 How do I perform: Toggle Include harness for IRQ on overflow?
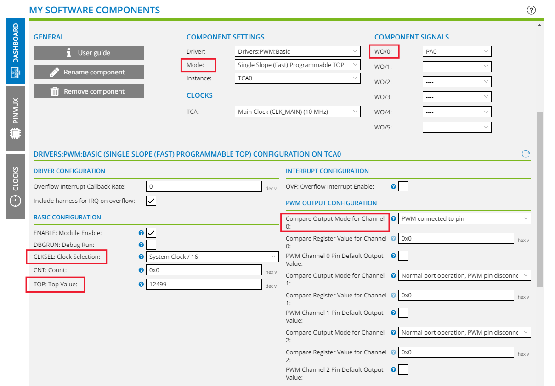tap(151, 201)
